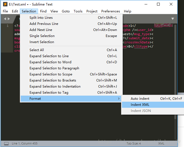Screen dimensions: 184x147
Task: Open the Tools menu
Action: click(78, 11)
